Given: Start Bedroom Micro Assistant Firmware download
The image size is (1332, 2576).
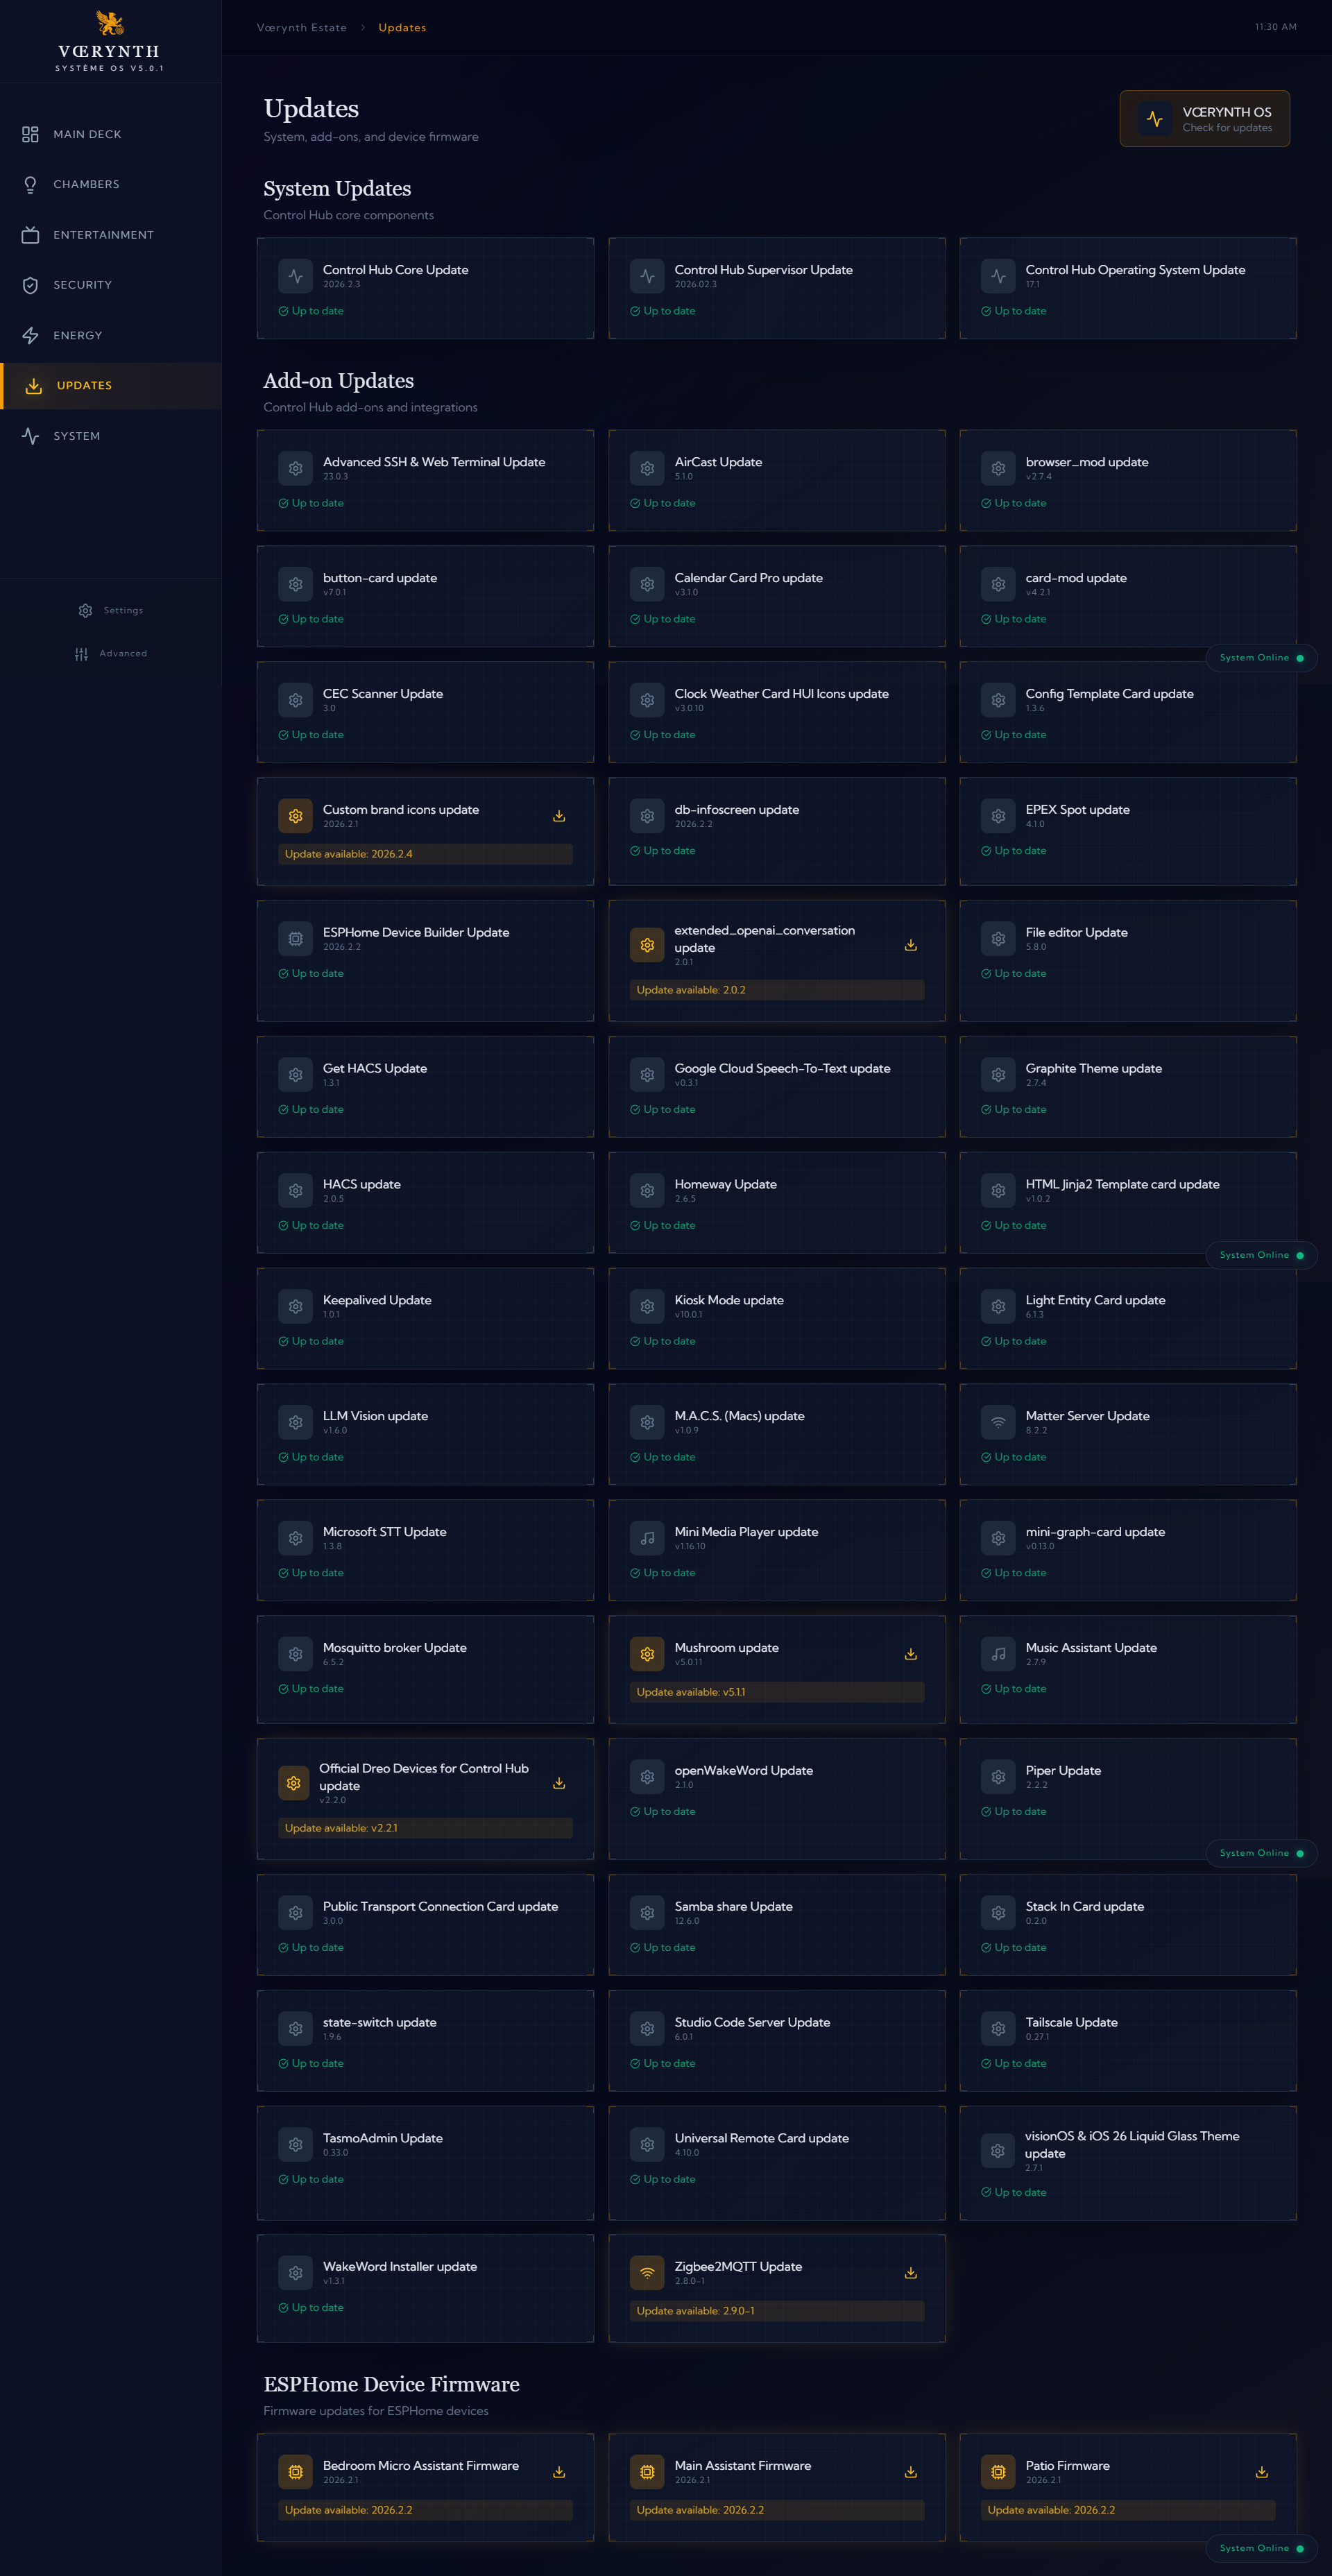Looking at the screenshot, I should coord(559,2471).
